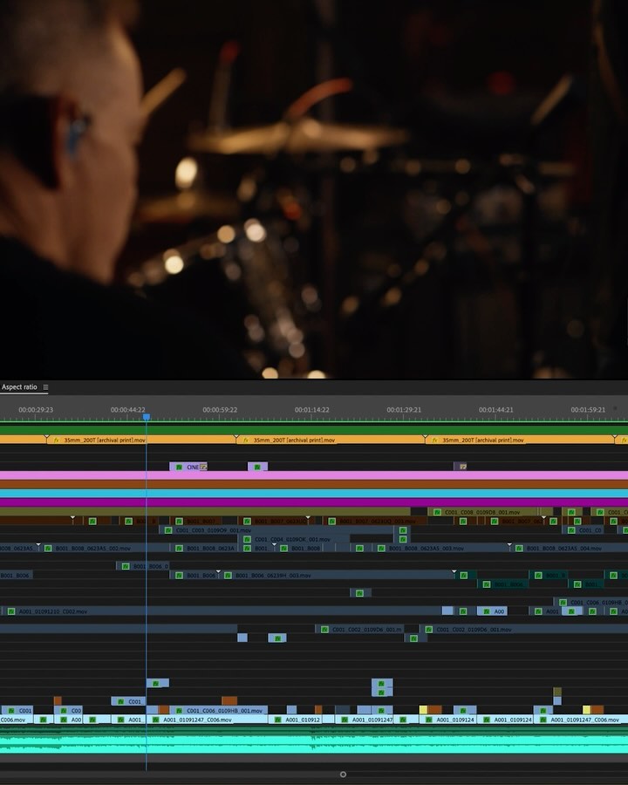The image size is (628, 785).
Task: Click fx badge on B001_B008_0623AS_003.mov clip
Action: tap(380, 549)
